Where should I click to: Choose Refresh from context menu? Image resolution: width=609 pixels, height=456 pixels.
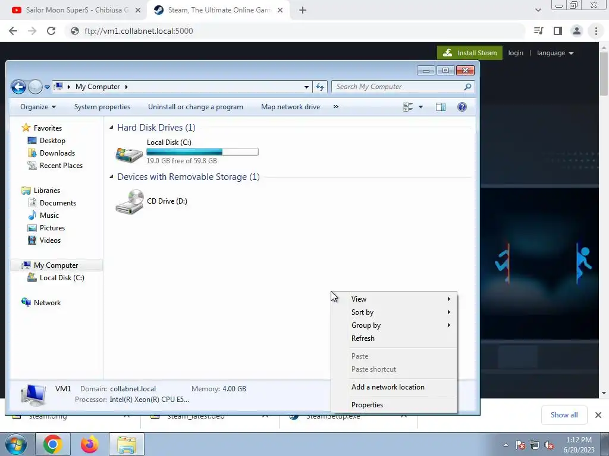point(394,338)
